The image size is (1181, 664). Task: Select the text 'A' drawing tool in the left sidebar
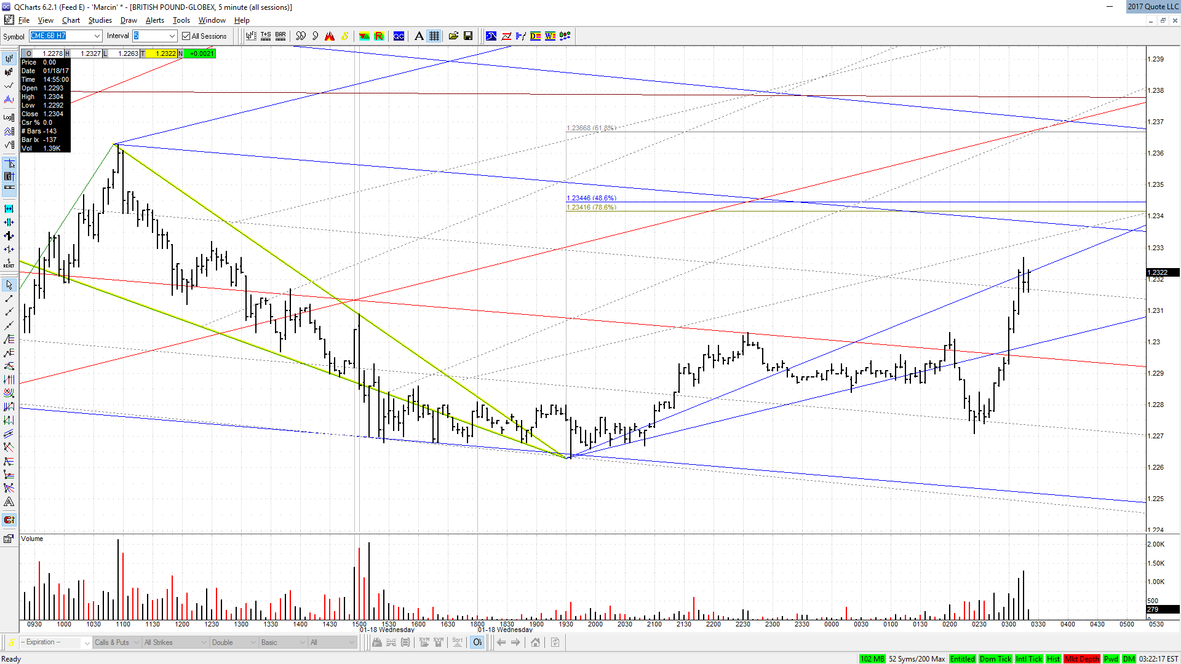click(x=9, y=502)
